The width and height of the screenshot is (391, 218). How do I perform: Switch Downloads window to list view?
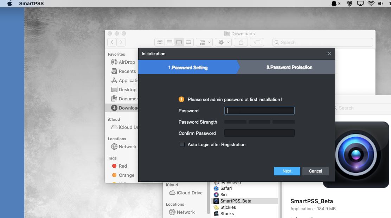point(169,42)
